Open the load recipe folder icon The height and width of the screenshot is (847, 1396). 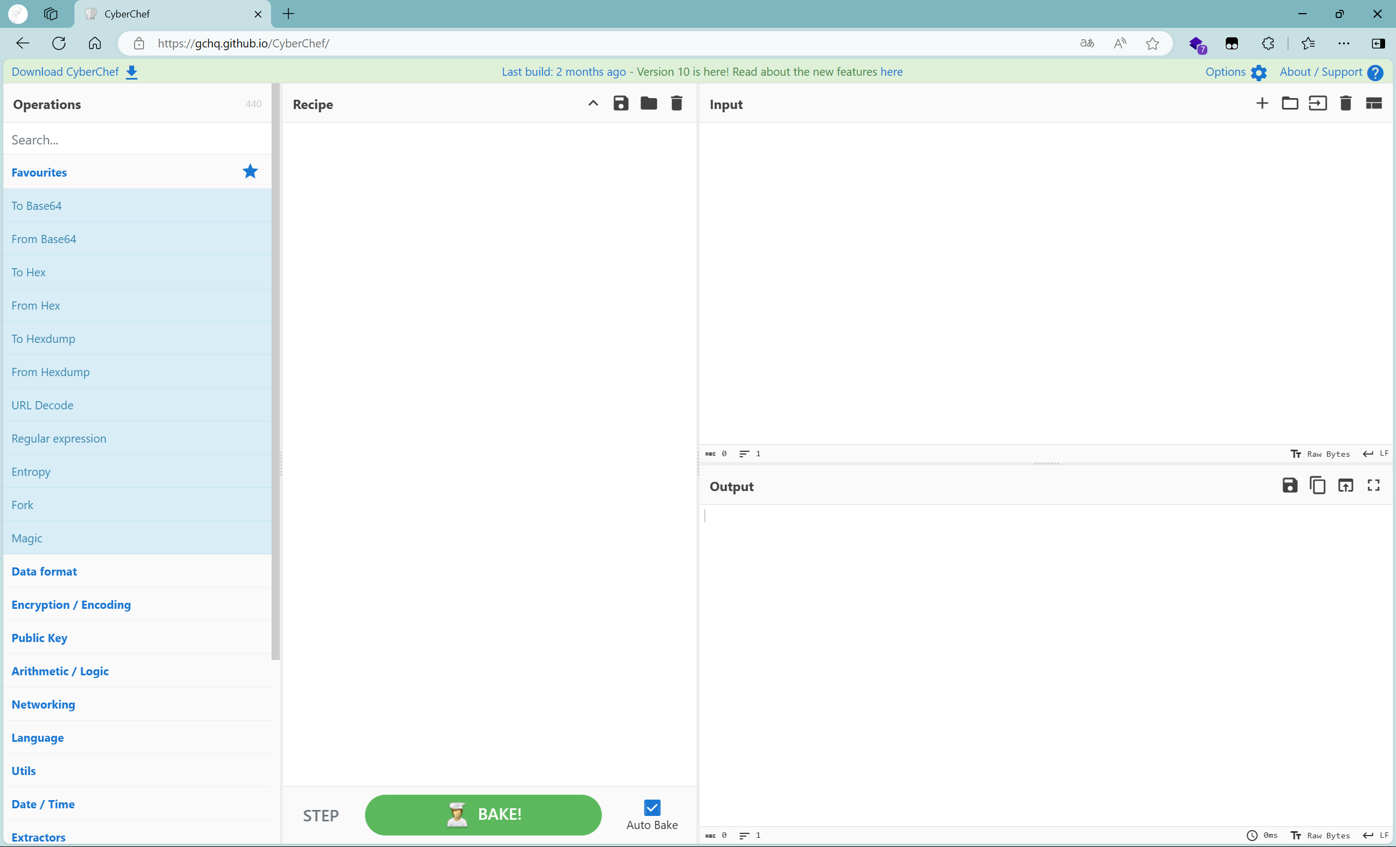click(x=647, y=104)
